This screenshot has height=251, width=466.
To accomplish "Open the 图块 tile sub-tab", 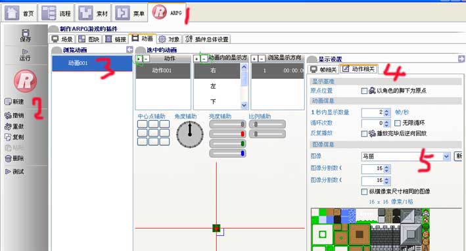I will [89, 39].
